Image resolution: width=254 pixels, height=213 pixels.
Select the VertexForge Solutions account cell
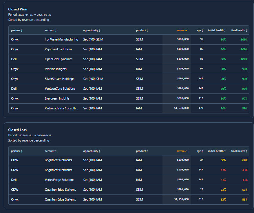[59, 180]
